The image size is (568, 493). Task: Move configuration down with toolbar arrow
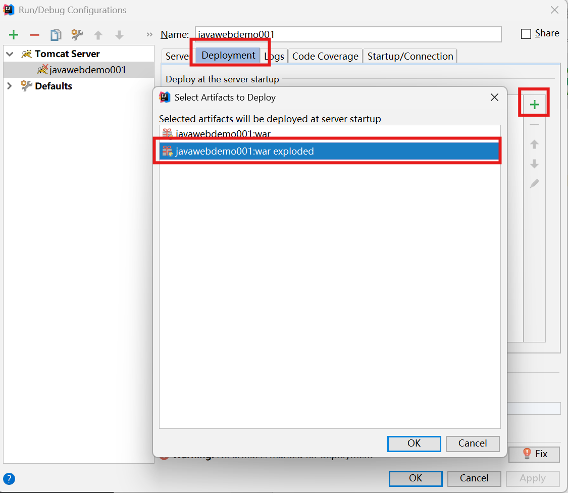click(x=119, y=35)
